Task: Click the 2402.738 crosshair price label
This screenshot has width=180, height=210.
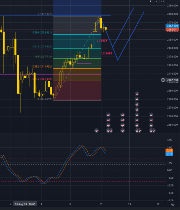Action: click(x=172, y=80)
